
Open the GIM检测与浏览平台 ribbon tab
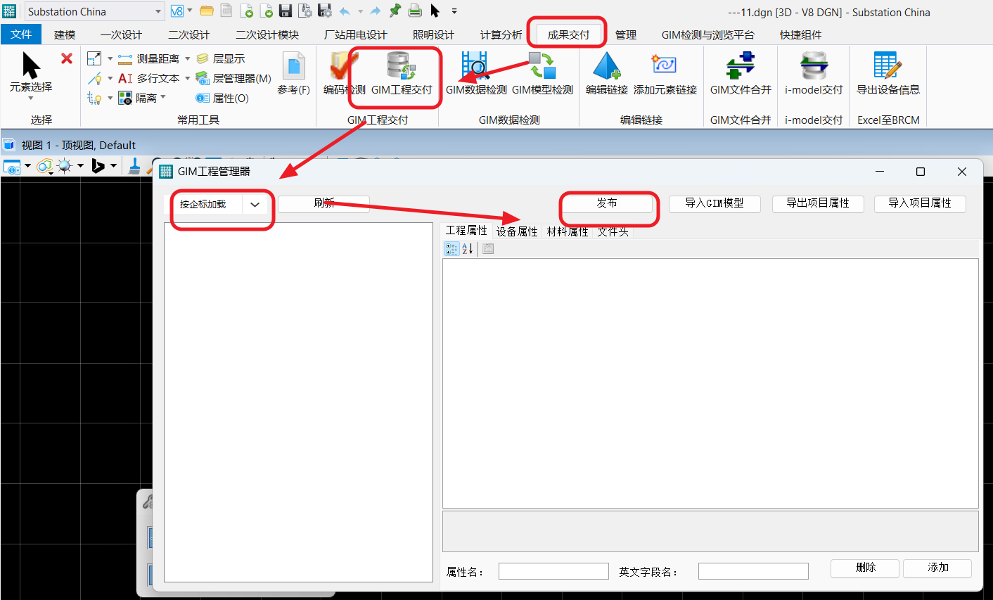pyautogui.click(x=707, y=34)
